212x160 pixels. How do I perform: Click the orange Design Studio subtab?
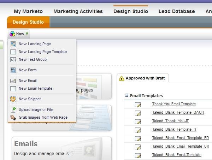(28, 22)
